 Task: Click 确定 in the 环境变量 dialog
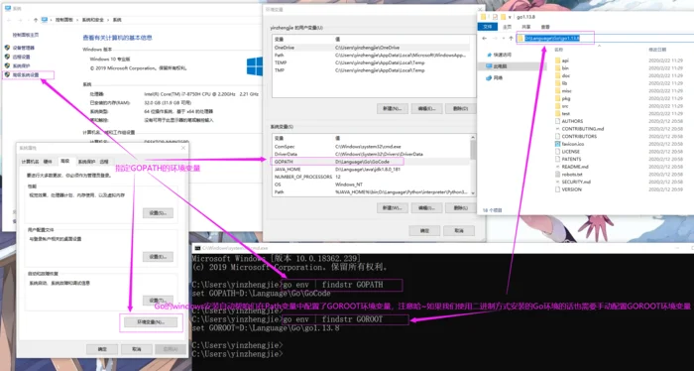tap(424, 231)
